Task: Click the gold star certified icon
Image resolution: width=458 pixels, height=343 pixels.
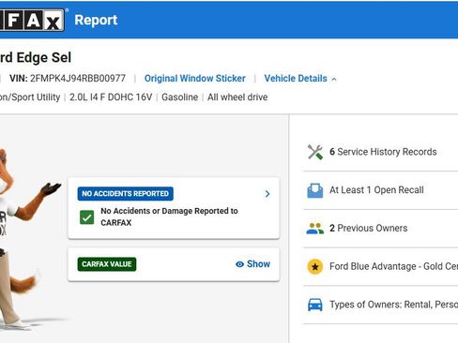Action: (x=315, y=266)
